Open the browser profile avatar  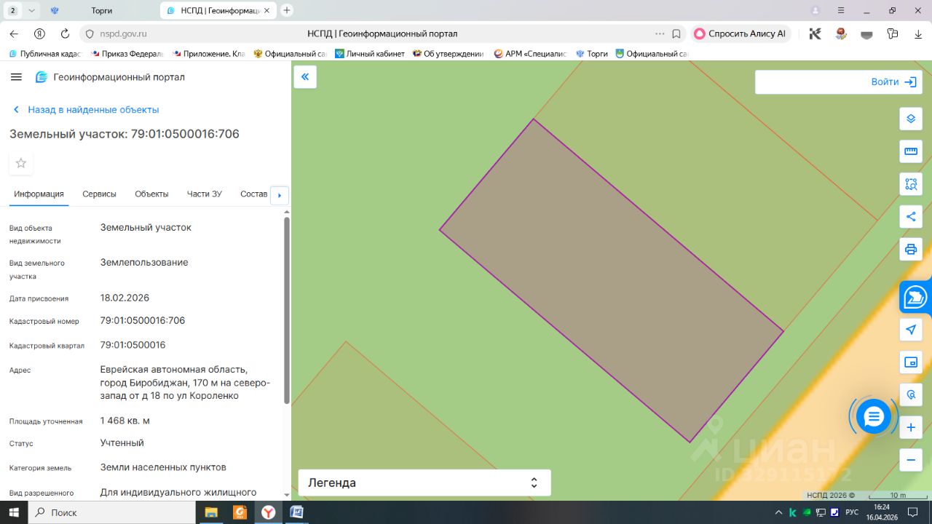(815, 10)
